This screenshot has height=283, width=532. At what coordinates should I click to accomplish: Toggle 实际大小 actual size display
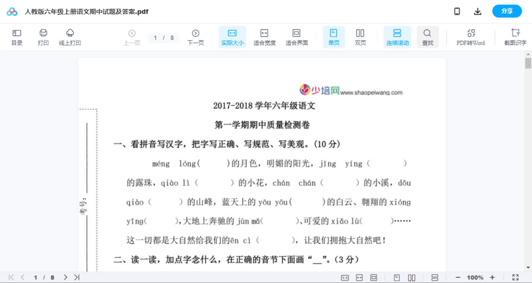click(232, 37)
